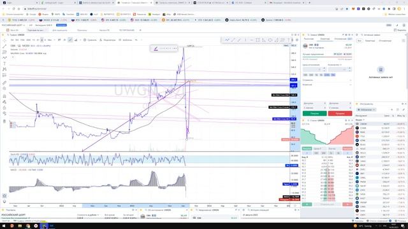Select the top highlighted UWGN instrument row
This screenshot has height=229, width=408.
[x=381, y=124]
